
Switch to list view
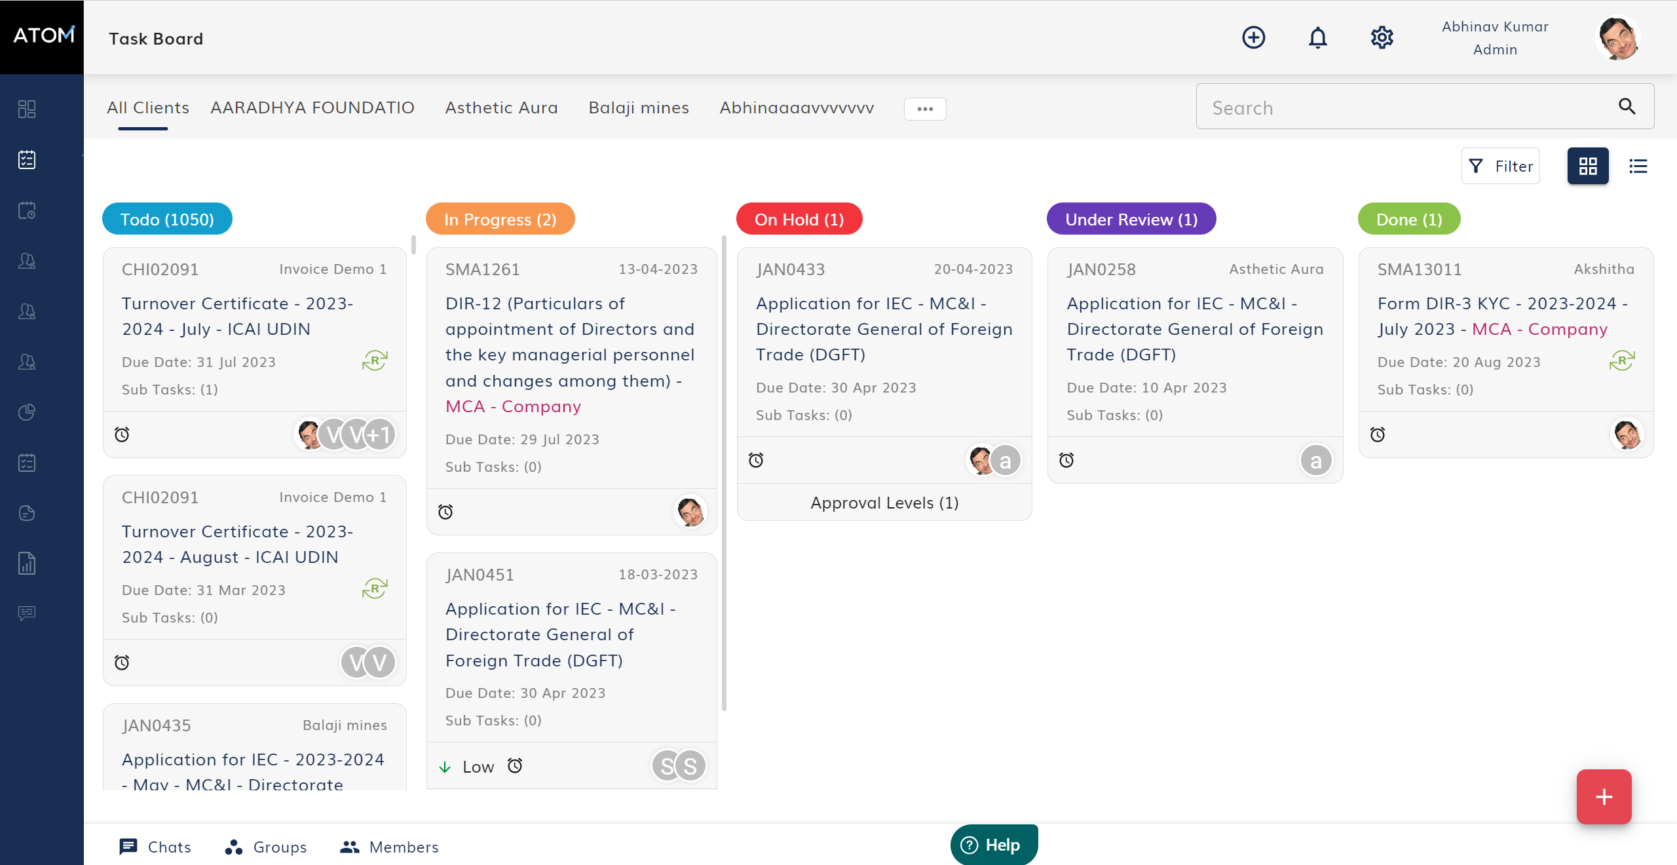(x=1637, y=166)
